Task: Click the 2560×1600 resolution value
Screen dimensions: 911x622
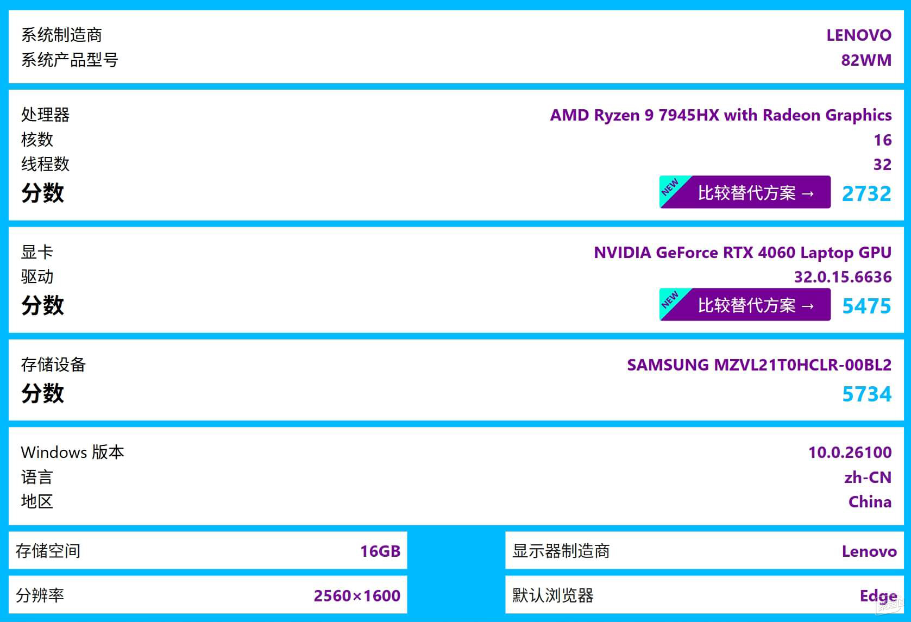Action: click(357, 595)
